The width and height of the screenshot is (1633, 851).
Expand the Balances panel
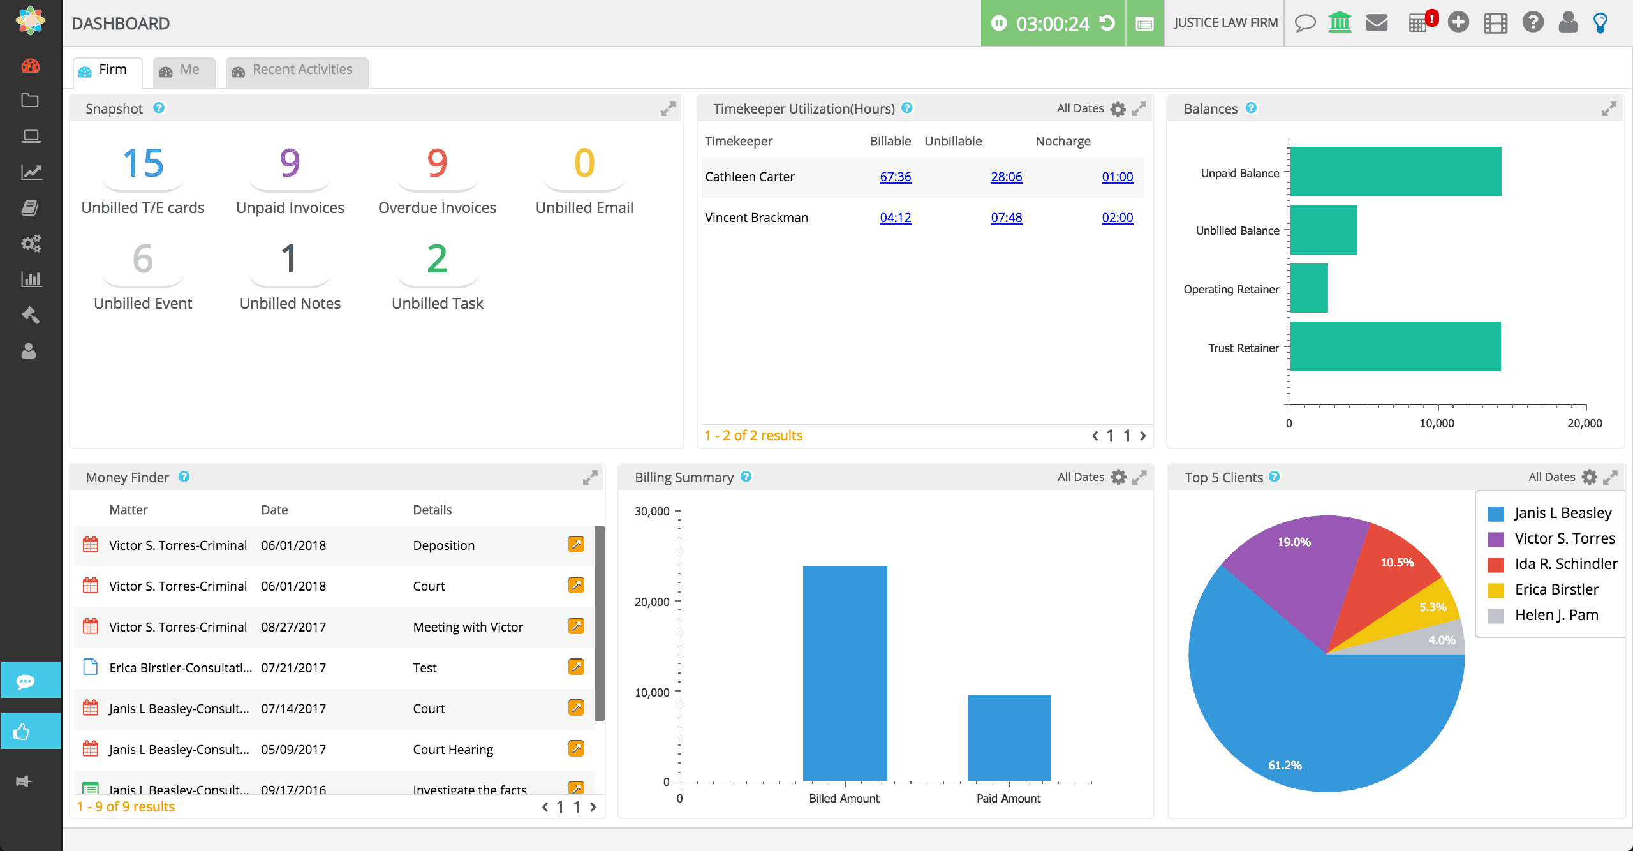coord(1609,109)
